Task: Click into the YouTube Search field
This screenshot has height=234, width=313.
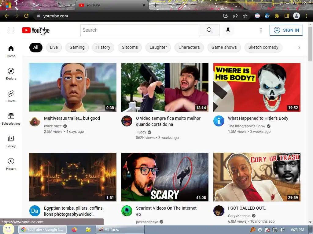Action: click(140, 30)
